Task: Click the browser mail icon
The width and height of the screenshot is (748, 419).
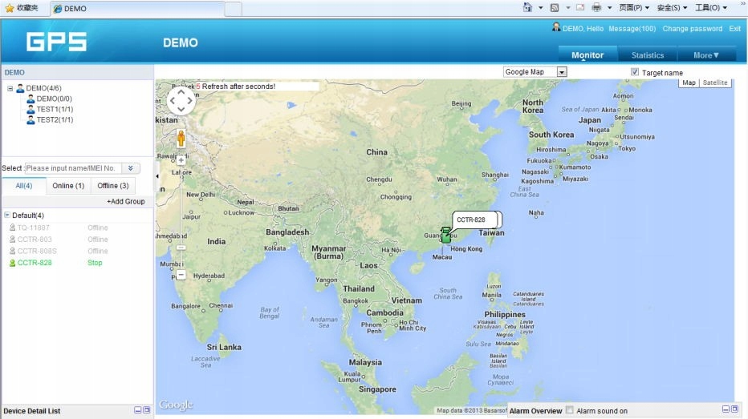Action: [580, 8]
